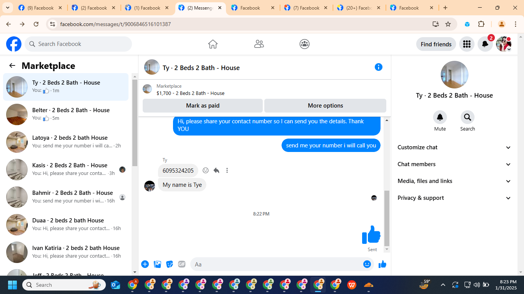This screenshot has width=524, height=294.
Task: Switch to the (7) Facebook tab
Action: point(306,8)
